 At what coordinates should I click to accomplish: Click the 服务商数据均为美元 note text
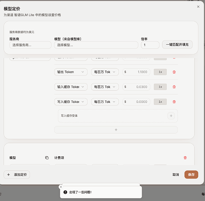[22, 32]
